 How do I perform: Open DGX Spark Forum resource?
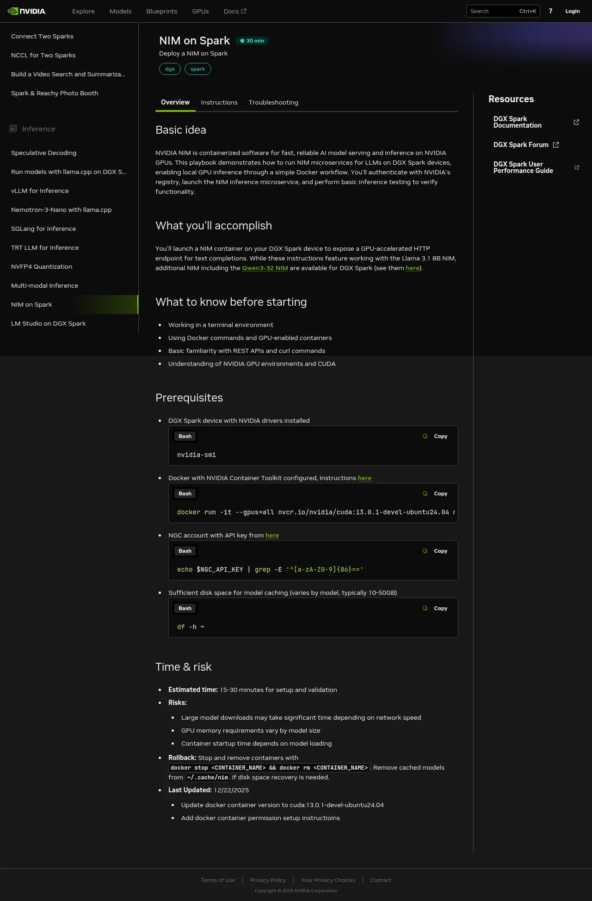(x=521, y=145)
